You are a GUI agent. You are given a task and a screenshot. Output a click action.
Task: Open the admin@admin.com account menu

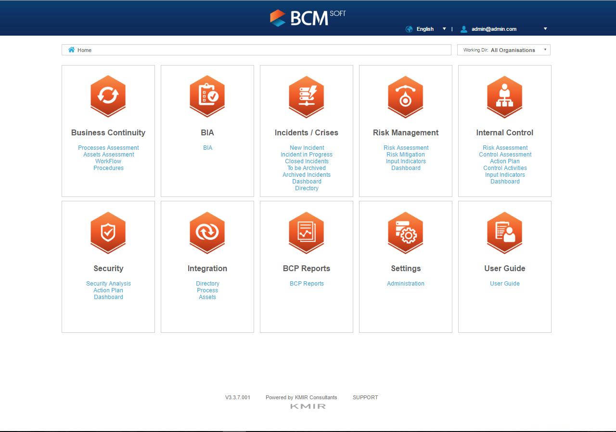coord(494,29)
